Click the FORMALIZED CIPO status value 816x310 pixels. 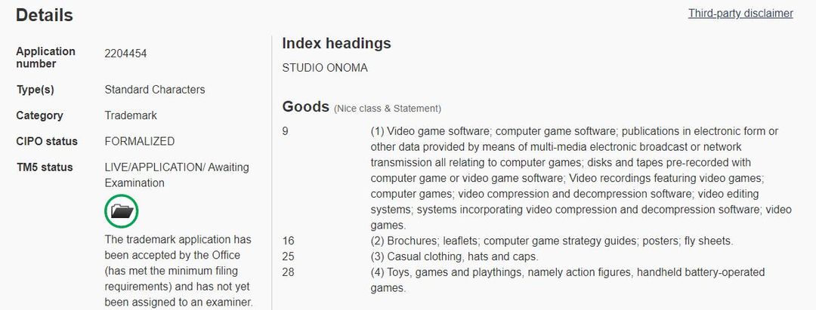[140, 141]
